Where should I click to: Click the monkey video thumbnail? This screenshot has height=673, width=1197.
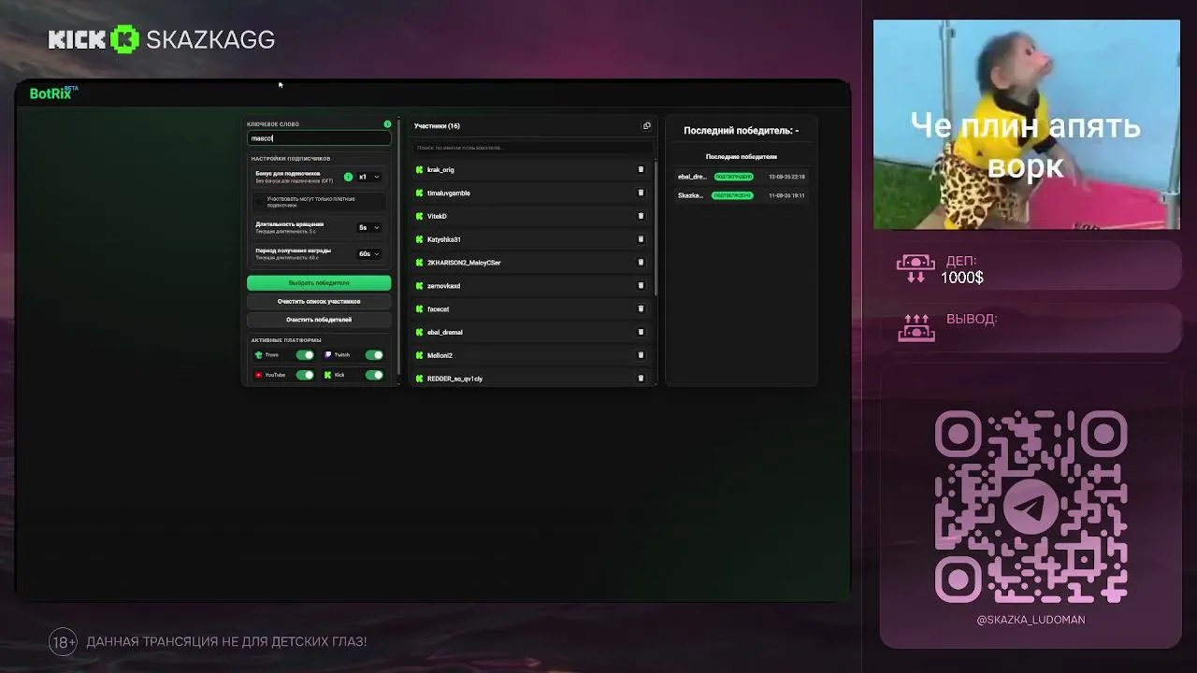pyautogui.click(x=1027, y=124)
